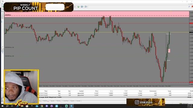Open Discord from the taskbar

coord(47,106)
